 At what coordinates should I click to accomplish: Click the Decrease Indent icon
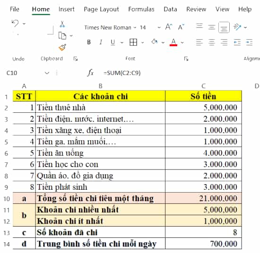click(237, 42)
